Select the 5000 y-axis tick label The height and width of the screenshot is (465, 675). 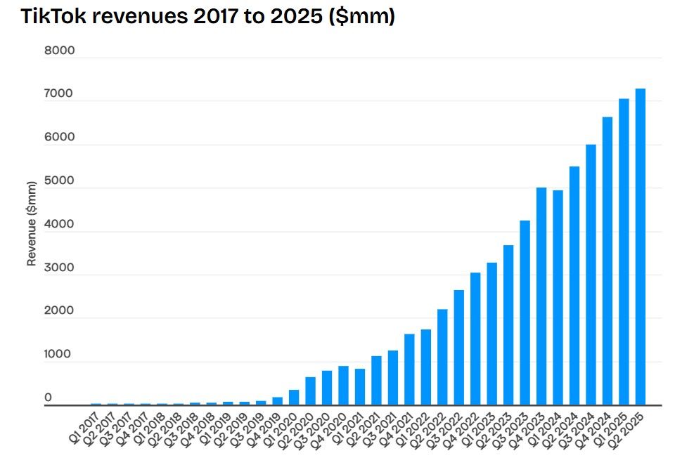[58, 181]
